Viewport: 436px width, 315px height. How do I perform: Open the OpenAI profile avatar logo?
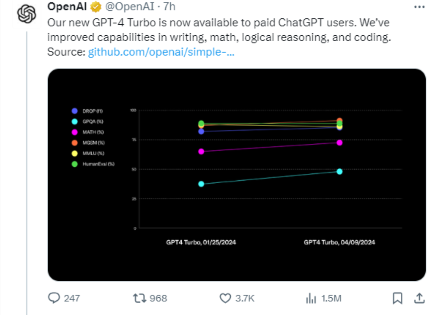(x=27, y=14)
